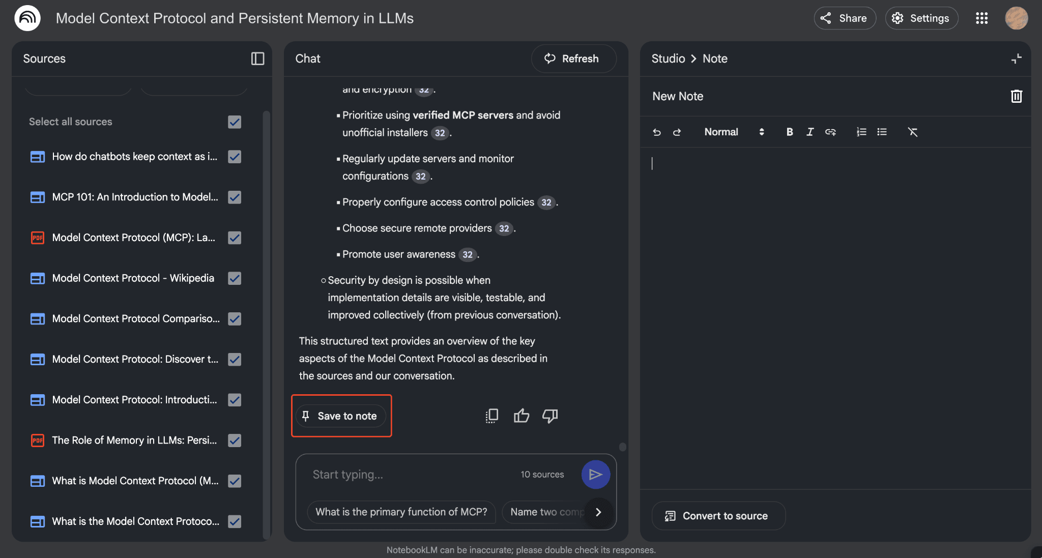Open Model Context Protocol - Wikipedia source
Image resolution: width=1042 pixels, height=558 pixels.
133,278
